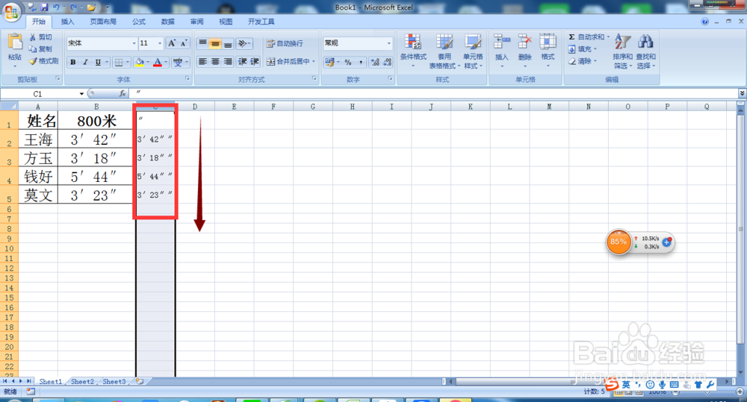Switch to the 开始 ribbon tab
Viewport: 747px width, 402px height.
pos(39,22)
